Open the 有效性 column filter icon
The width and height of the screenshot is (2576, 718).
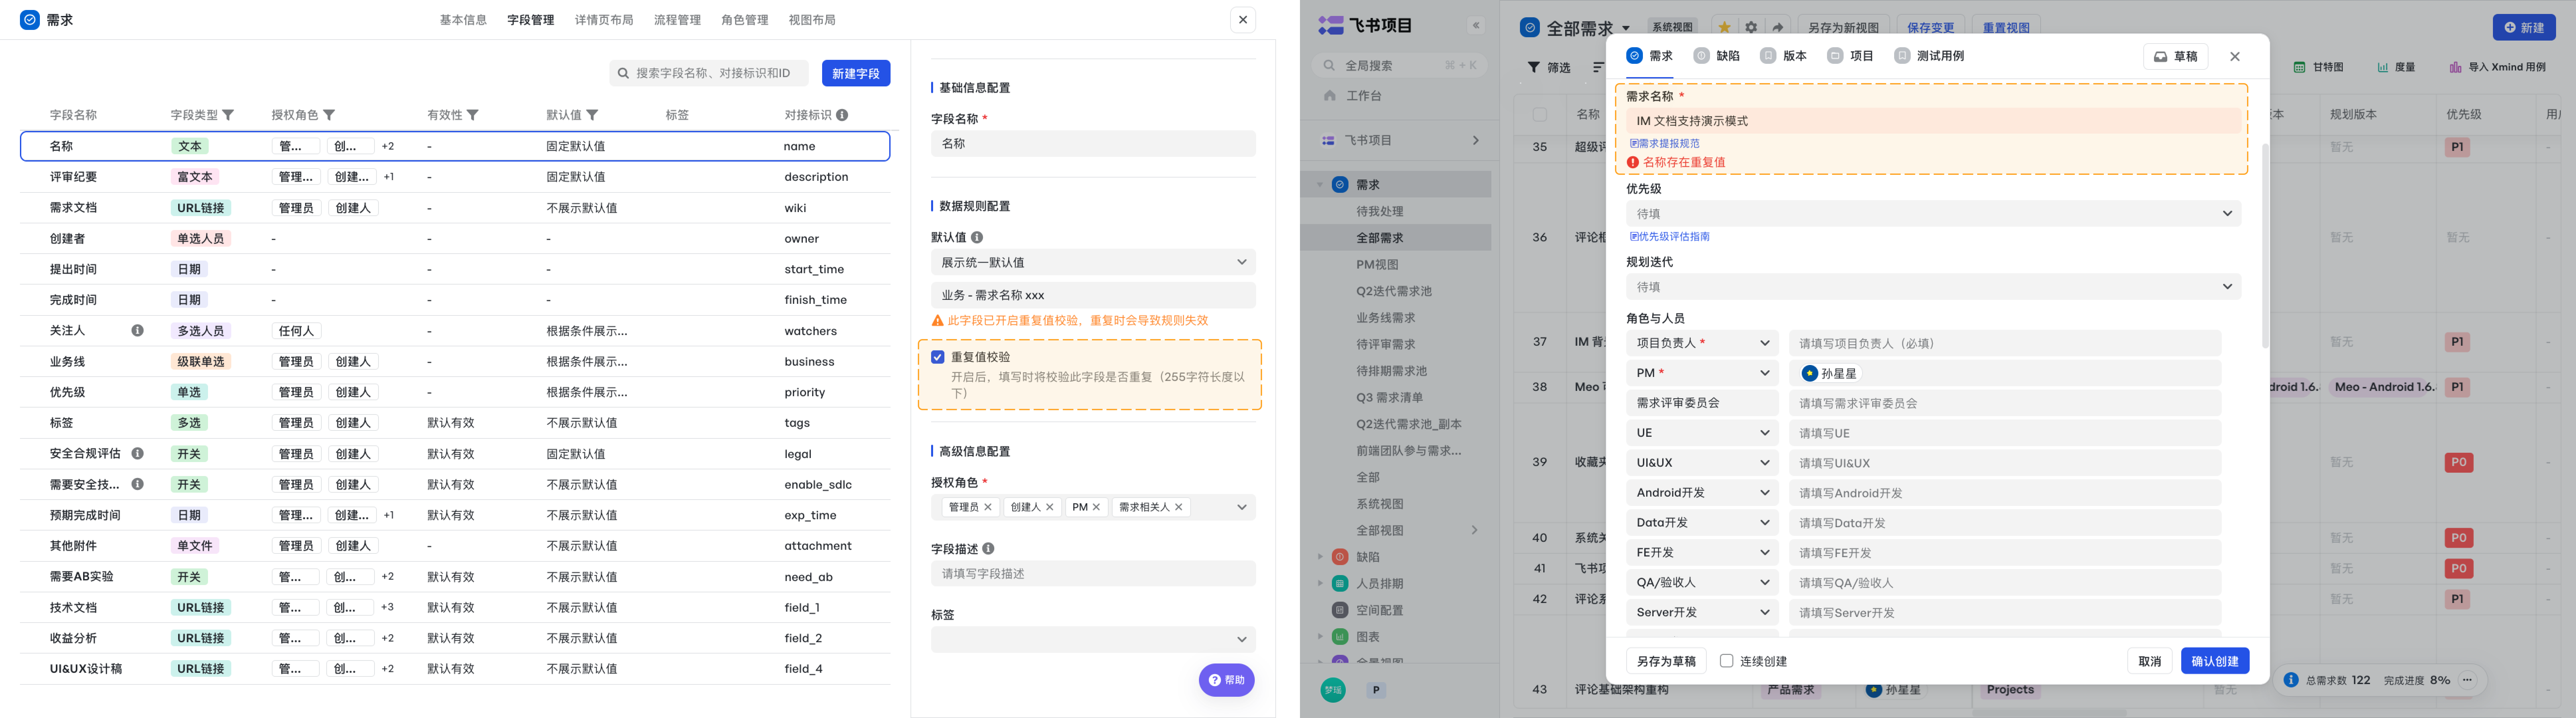coord(473,115)
